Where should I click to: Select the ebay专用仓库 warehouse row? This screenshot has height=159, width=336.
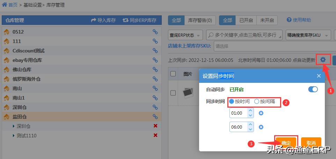point(82,60)
